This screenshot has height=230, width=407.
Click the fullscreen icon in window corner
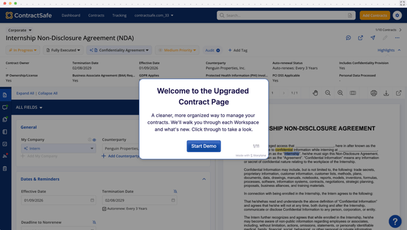[402, 4]
